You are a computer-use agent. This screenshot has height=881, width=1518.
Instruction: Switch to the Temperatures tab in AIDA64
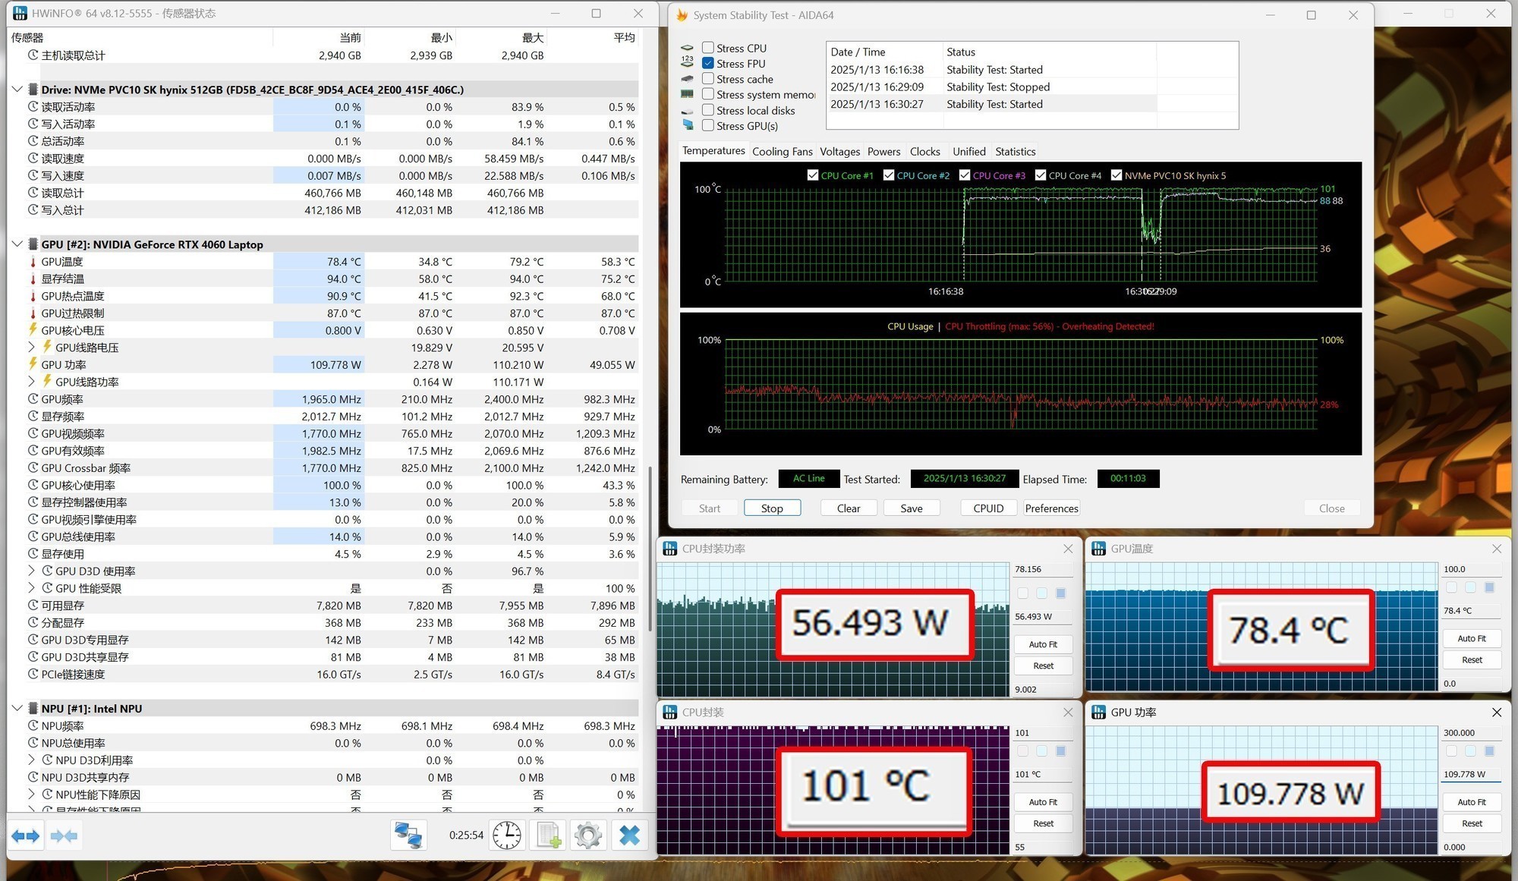pyautogui.click(x=712, y=151)
